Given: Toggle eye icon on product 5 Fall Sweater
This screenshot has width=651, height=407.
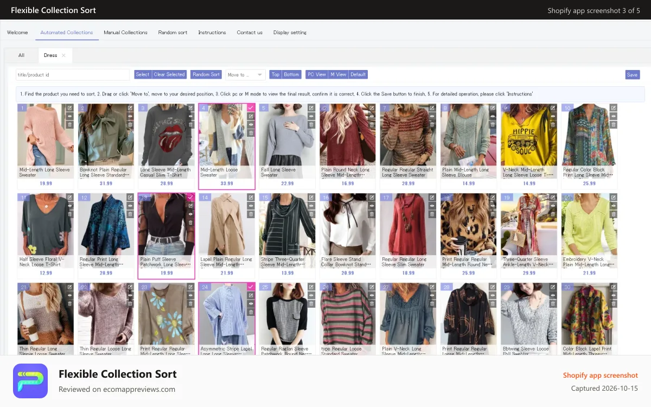Looking at the screenshot, I should (311, 116).
